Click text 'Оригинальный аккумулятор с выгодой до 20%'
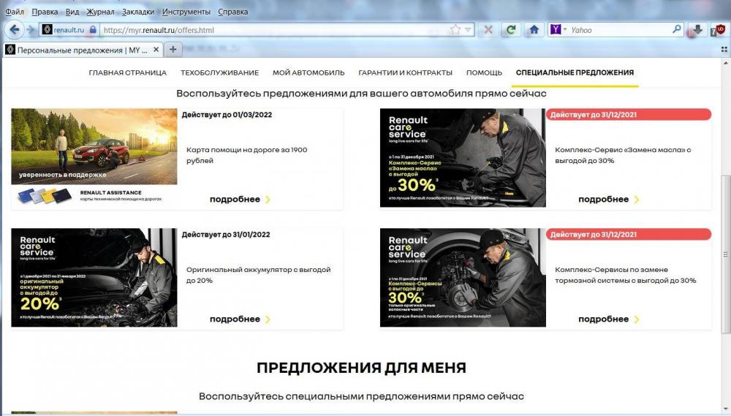Image resolution: width=731 pixels, height=416 pixels. 258,275
